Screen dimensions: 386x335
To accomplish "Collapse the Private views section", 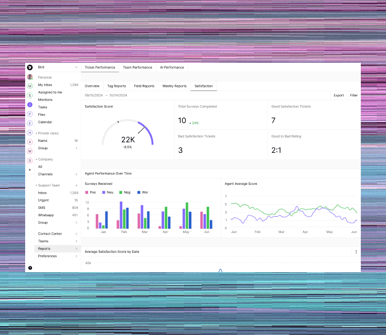I will click(36, 133).
